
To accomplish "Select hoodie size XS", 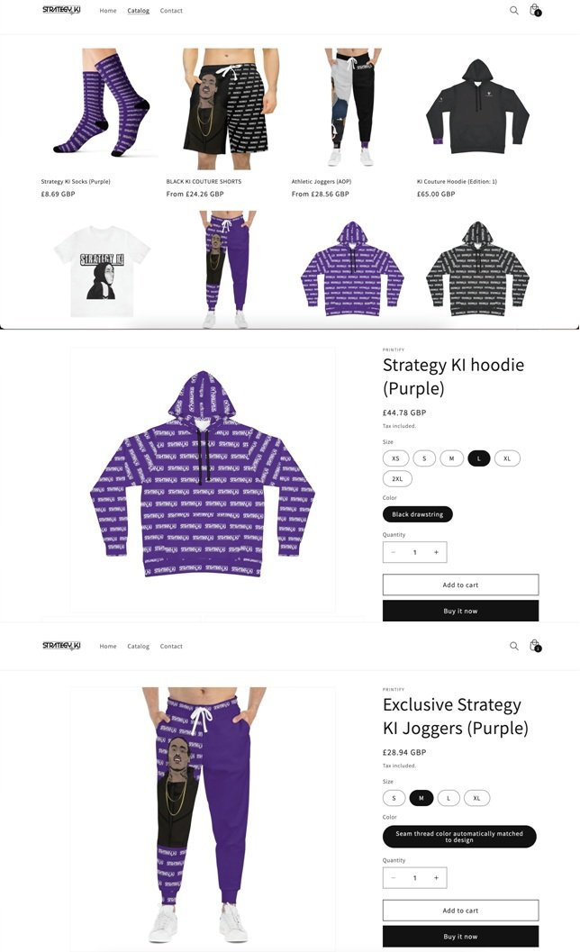I will click(x=395, y=458).
